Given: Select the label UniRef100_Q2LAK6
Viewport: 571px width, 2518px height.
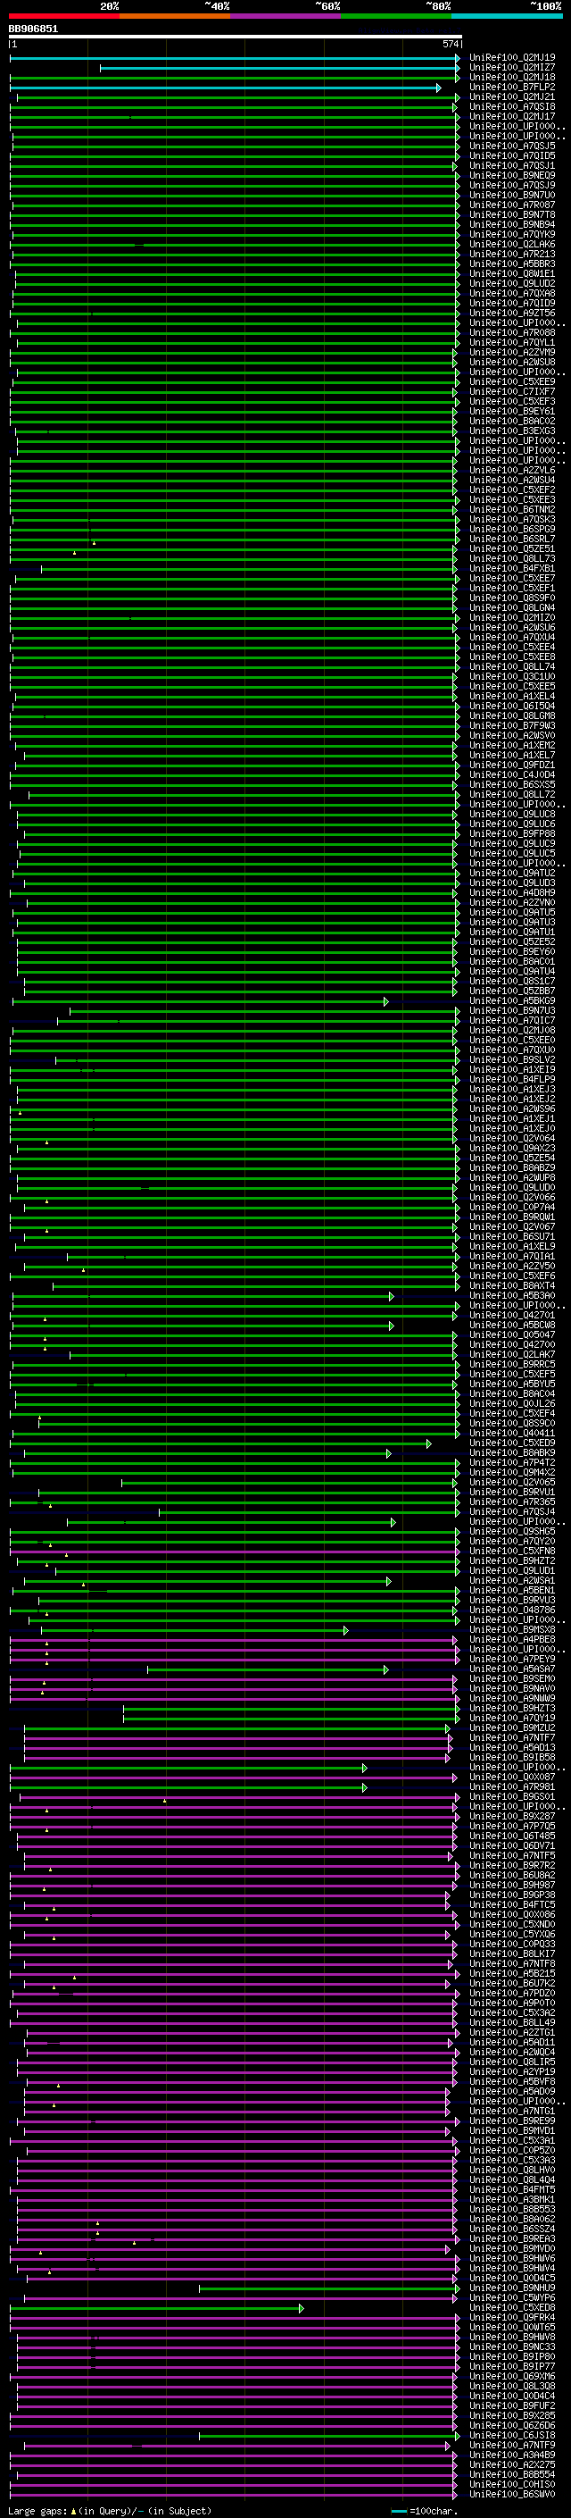Looking at the screenshot, I should (512, 245).
